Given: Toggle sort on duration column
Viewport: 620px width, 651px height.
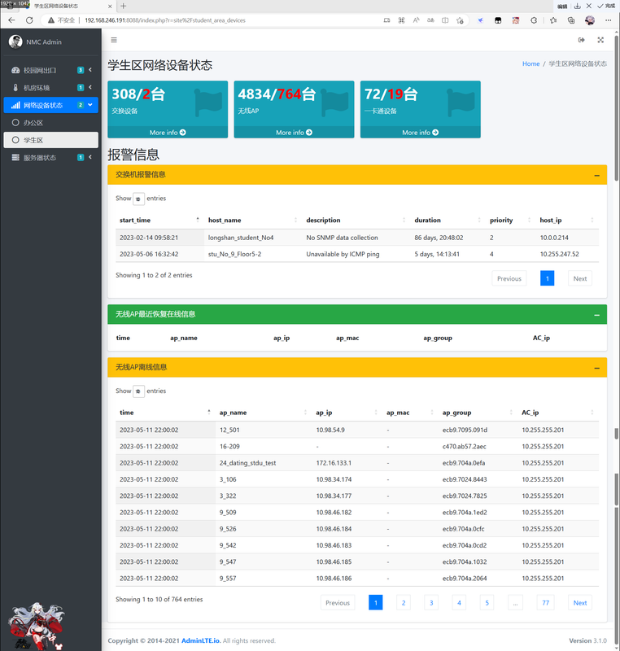Looking at the screenshot, I should click(x=448, y=220).
